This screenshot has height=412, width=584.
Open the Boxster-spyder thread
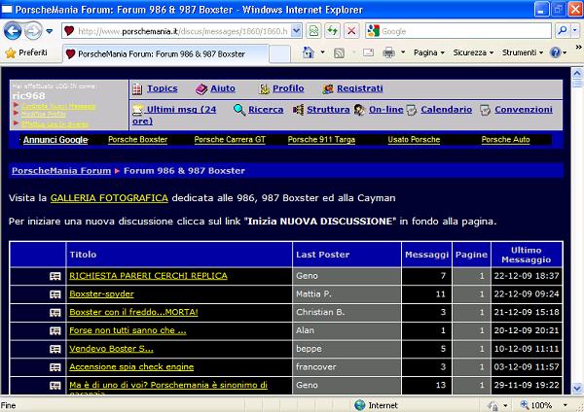point(101,294)
